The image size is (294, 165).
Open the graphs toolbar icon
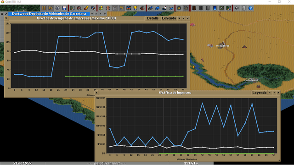[129, 8]
